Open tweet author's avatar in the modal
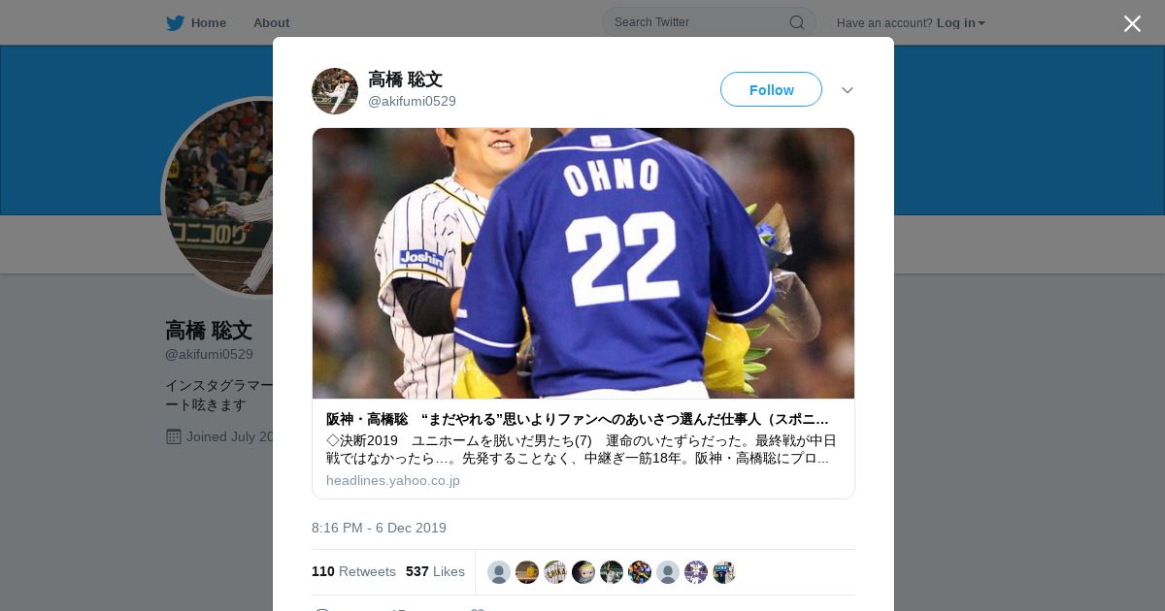 click(x=335, y=91)
